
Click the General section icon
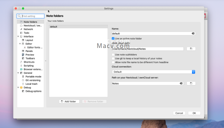tap(21, 73)
